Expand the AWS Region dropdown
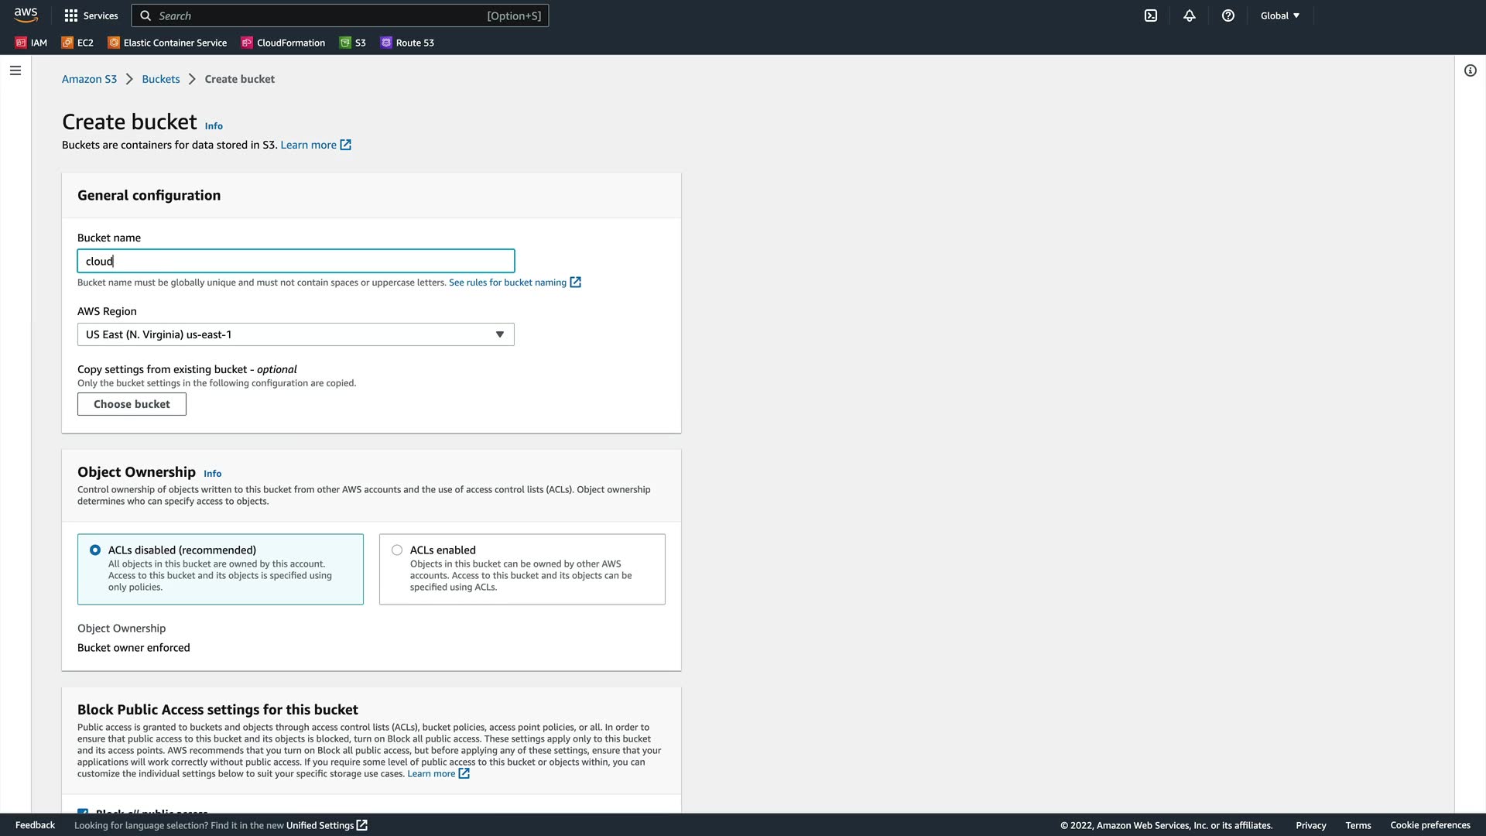Image resolution: width=1486 pixels, height=836 pixels. pyautogui.click(x=296, y=334)
